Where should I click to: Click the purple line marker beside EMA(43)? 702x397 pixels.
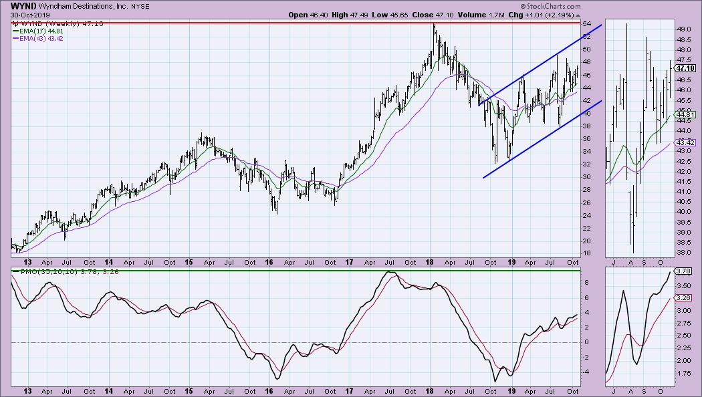click(x=15, y=39)
